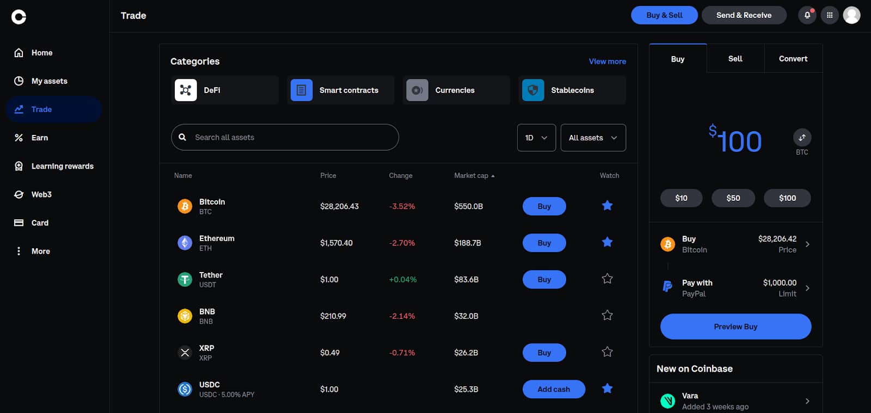The image size is (871, 413).
Task: Click the BNB coin icon
Action: 185,316
